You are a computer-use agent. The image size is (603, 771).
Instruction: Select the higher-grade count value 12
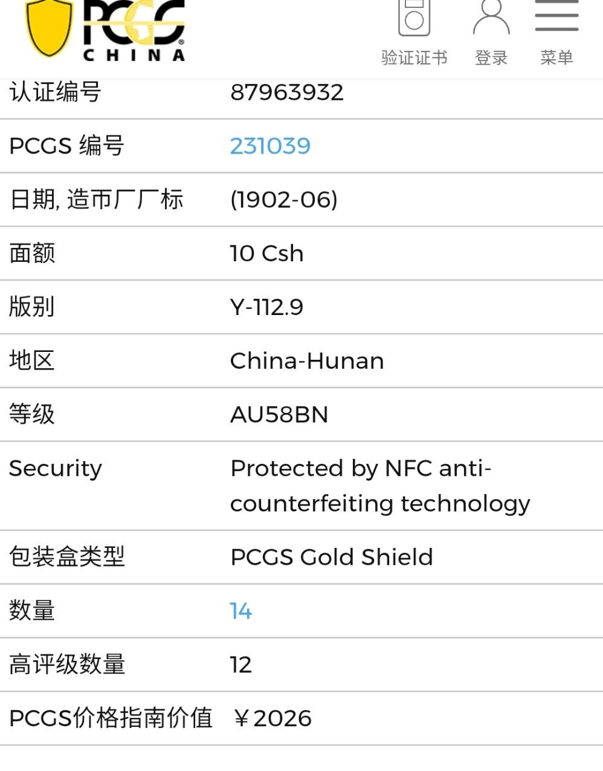click(x=240, y=665)
